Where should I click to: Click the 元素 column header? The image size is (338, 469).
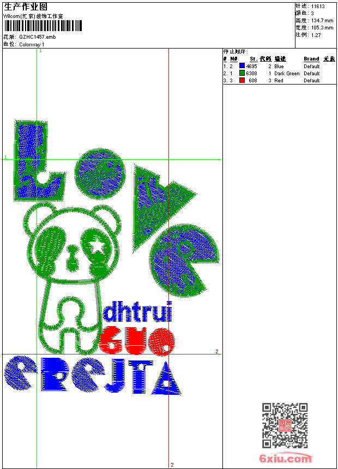pos(329,59)
